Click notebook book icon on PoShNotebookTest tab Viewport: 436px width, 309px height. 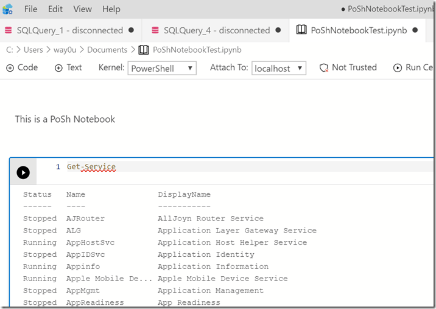[301, 29]
